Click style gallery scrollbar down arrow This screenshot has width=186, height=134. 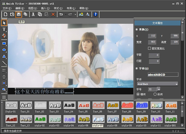pyautogui.click(x=182, y=125)
